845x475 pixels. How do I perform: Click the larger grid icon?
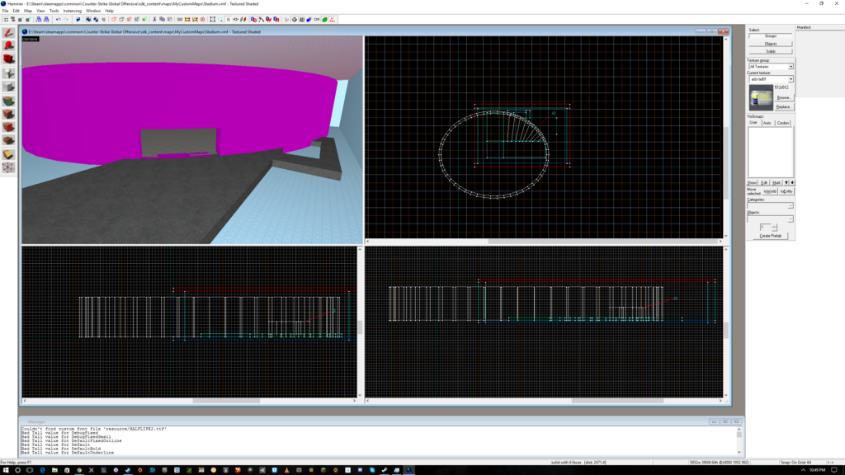click(x=28, y=20)
